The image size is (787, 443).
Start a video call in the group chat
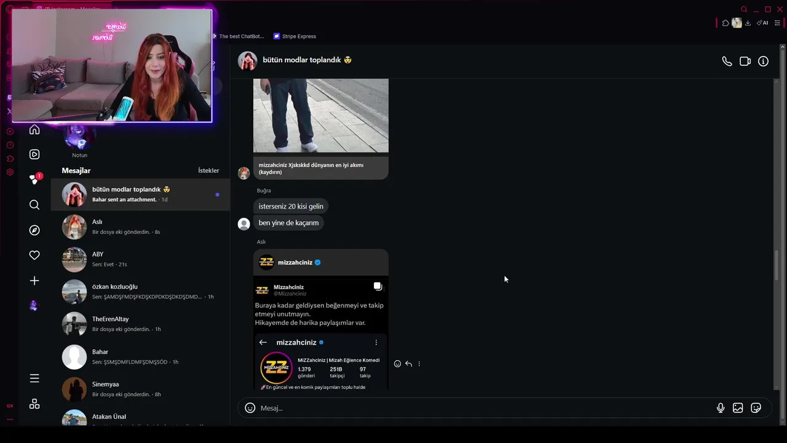click(745, 62)
